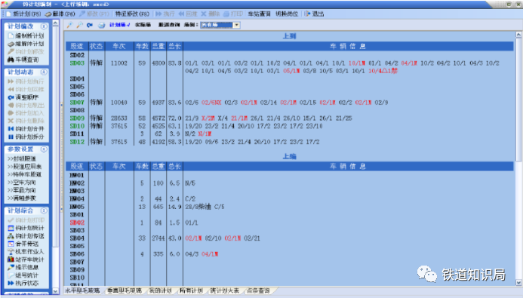Open 钩计划统计 from the 计划综合 panel
The width and height of the screenshot is (523, 298).
tap(26, 228)
